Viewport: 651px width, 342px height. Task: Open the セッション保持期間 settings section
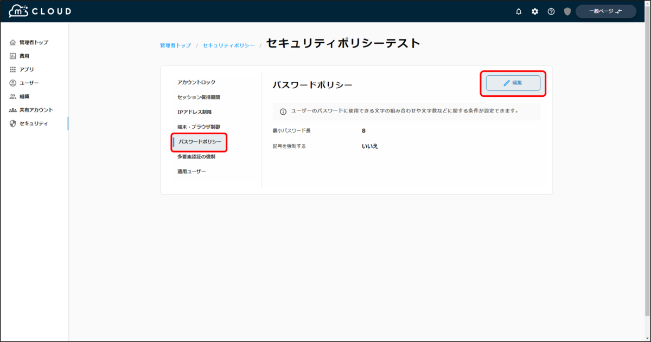point(199,97)
